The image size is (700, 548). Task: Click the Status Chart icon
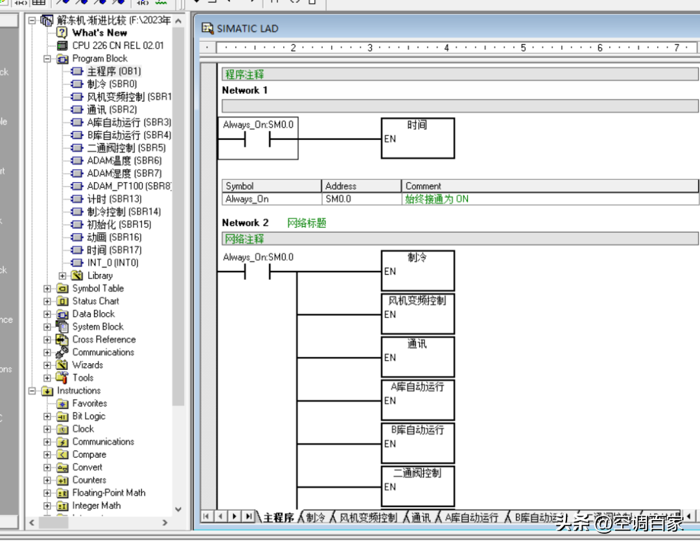pyautogui.click(x=62, y=301)
